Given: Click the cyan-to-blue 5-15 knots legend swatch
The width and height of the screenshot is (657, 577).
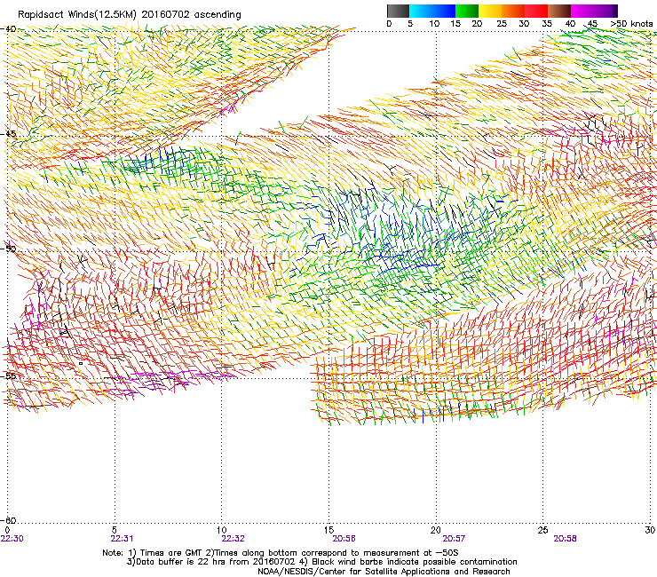Looking at the screenshot, I should pyautogui.click(x=432, y=11).
